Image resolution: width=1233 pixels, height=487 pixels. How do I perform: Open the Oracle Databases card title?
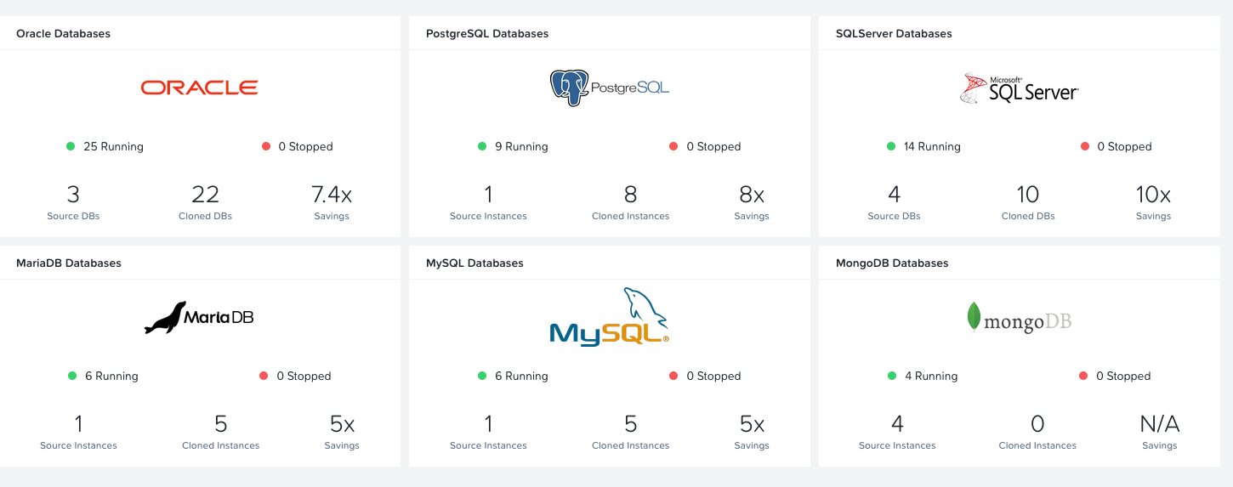tap(63, 34)
